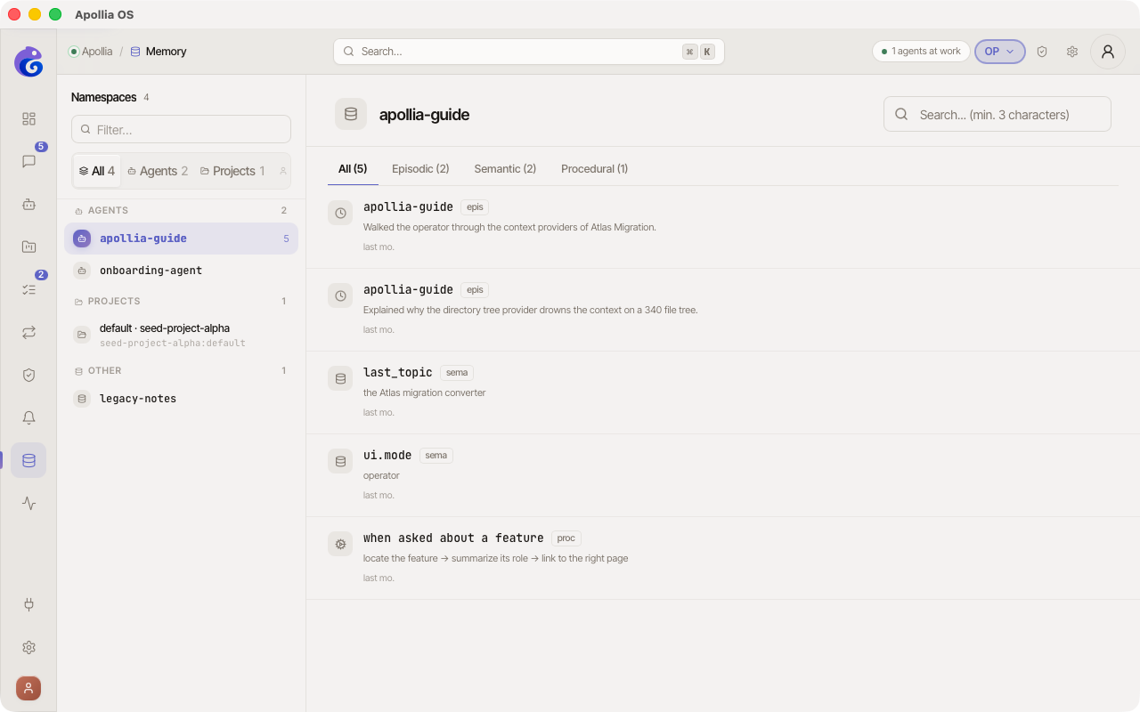Open the settings gear in top bar
This screenshot has width=1140, height=712.
click(x=1072, y=52)
